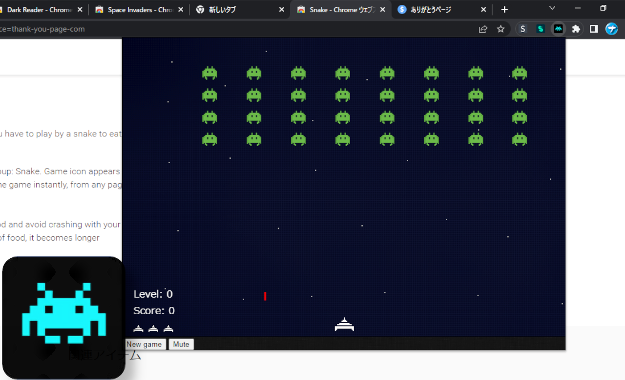The height and width of the screenshot is (380, 625).
Task: Open the Extensions puzzle-piece menu
Action: click(576, 29)
